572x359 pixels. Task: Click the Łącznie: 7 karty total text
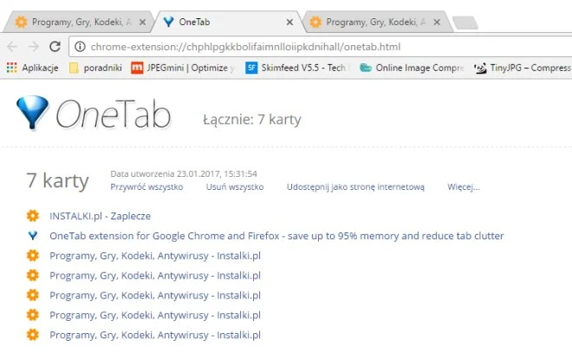pyautogui.click(x=252, y=120)
